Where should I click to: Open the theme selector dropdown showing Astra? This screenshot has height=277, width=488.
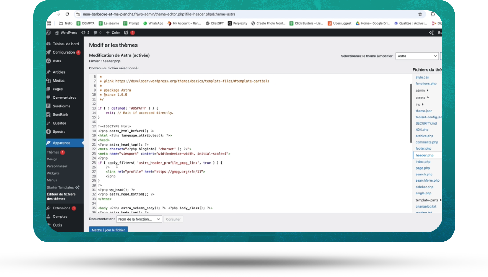tap(417, 56)
